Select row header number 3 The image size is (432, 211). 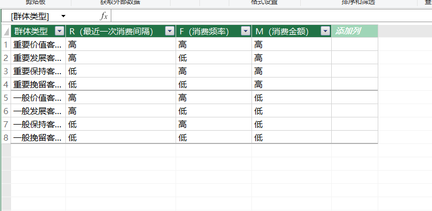[x=6, y=71]
